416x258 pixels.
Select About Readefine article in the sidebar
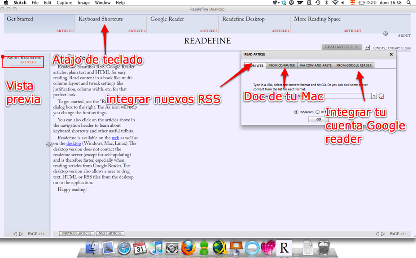[x=24, y=60]
